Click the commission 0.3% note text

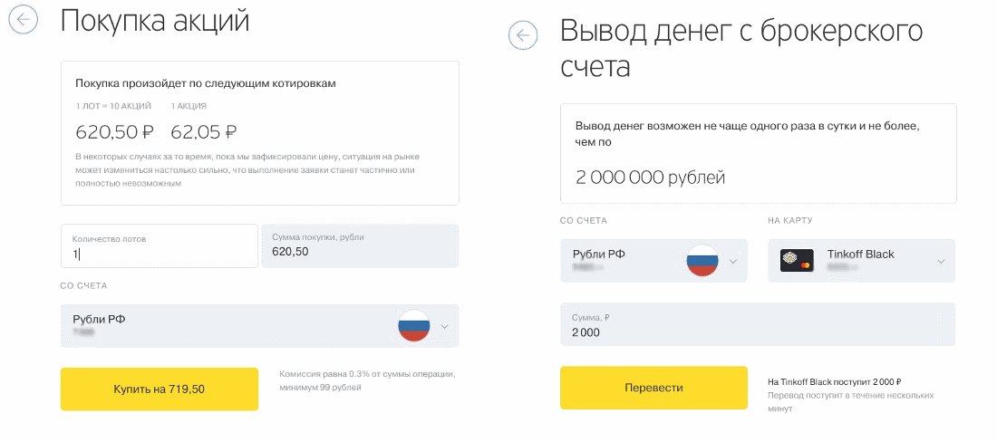(x=367, y=380)
